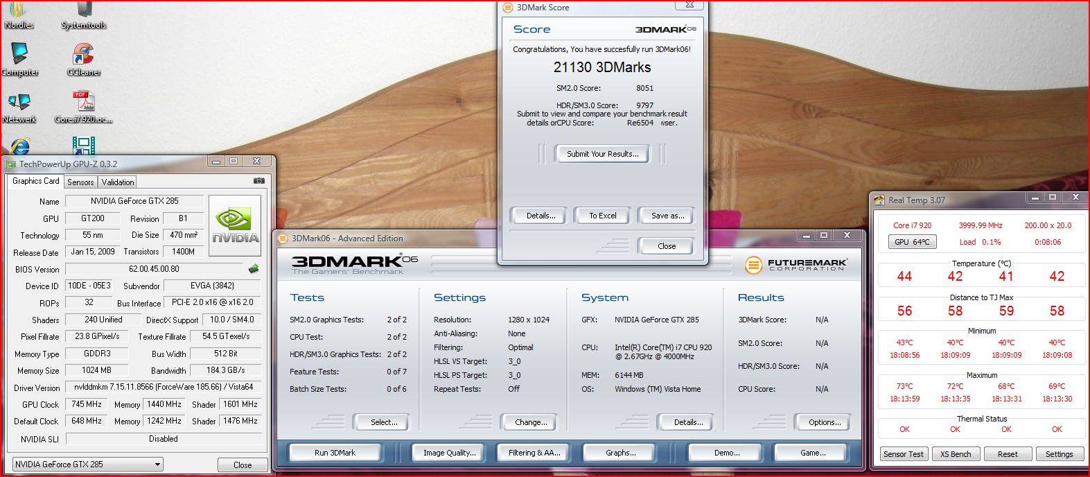
Task: Click Save as button in Score window
Action: tap(667, 216)
